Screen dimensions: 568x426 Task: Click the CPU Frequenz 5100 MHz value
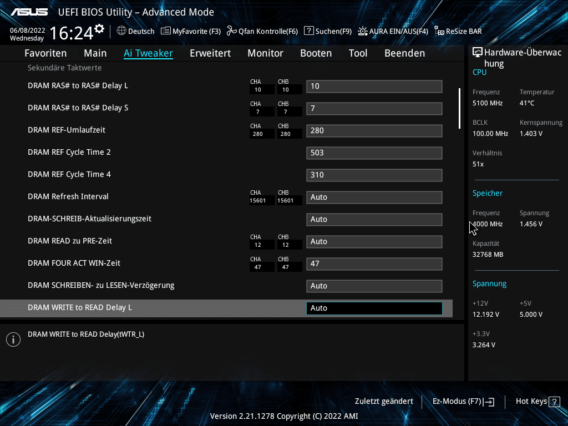[x=488, y=103]
